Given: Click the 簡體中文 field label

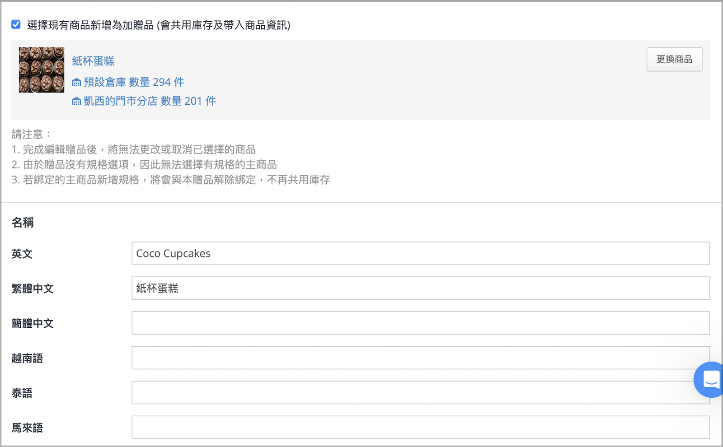Looking at the screenshot, I should point(33,323).
